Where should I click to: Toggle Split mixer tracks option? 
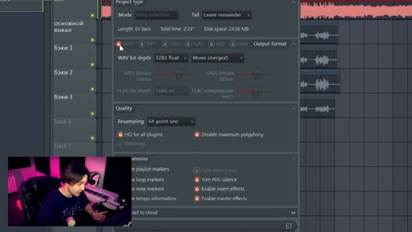(x=196, y=170)
